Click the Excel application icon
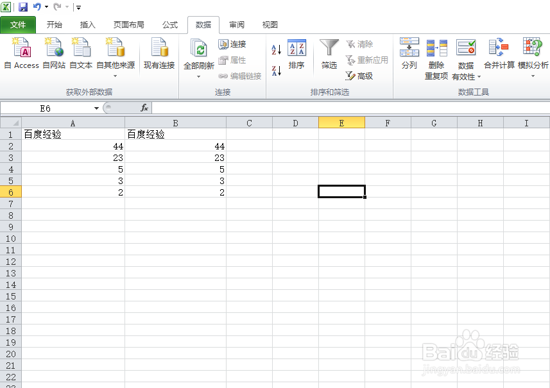Viewport: 550px width, 388px height. pos(6,6)
